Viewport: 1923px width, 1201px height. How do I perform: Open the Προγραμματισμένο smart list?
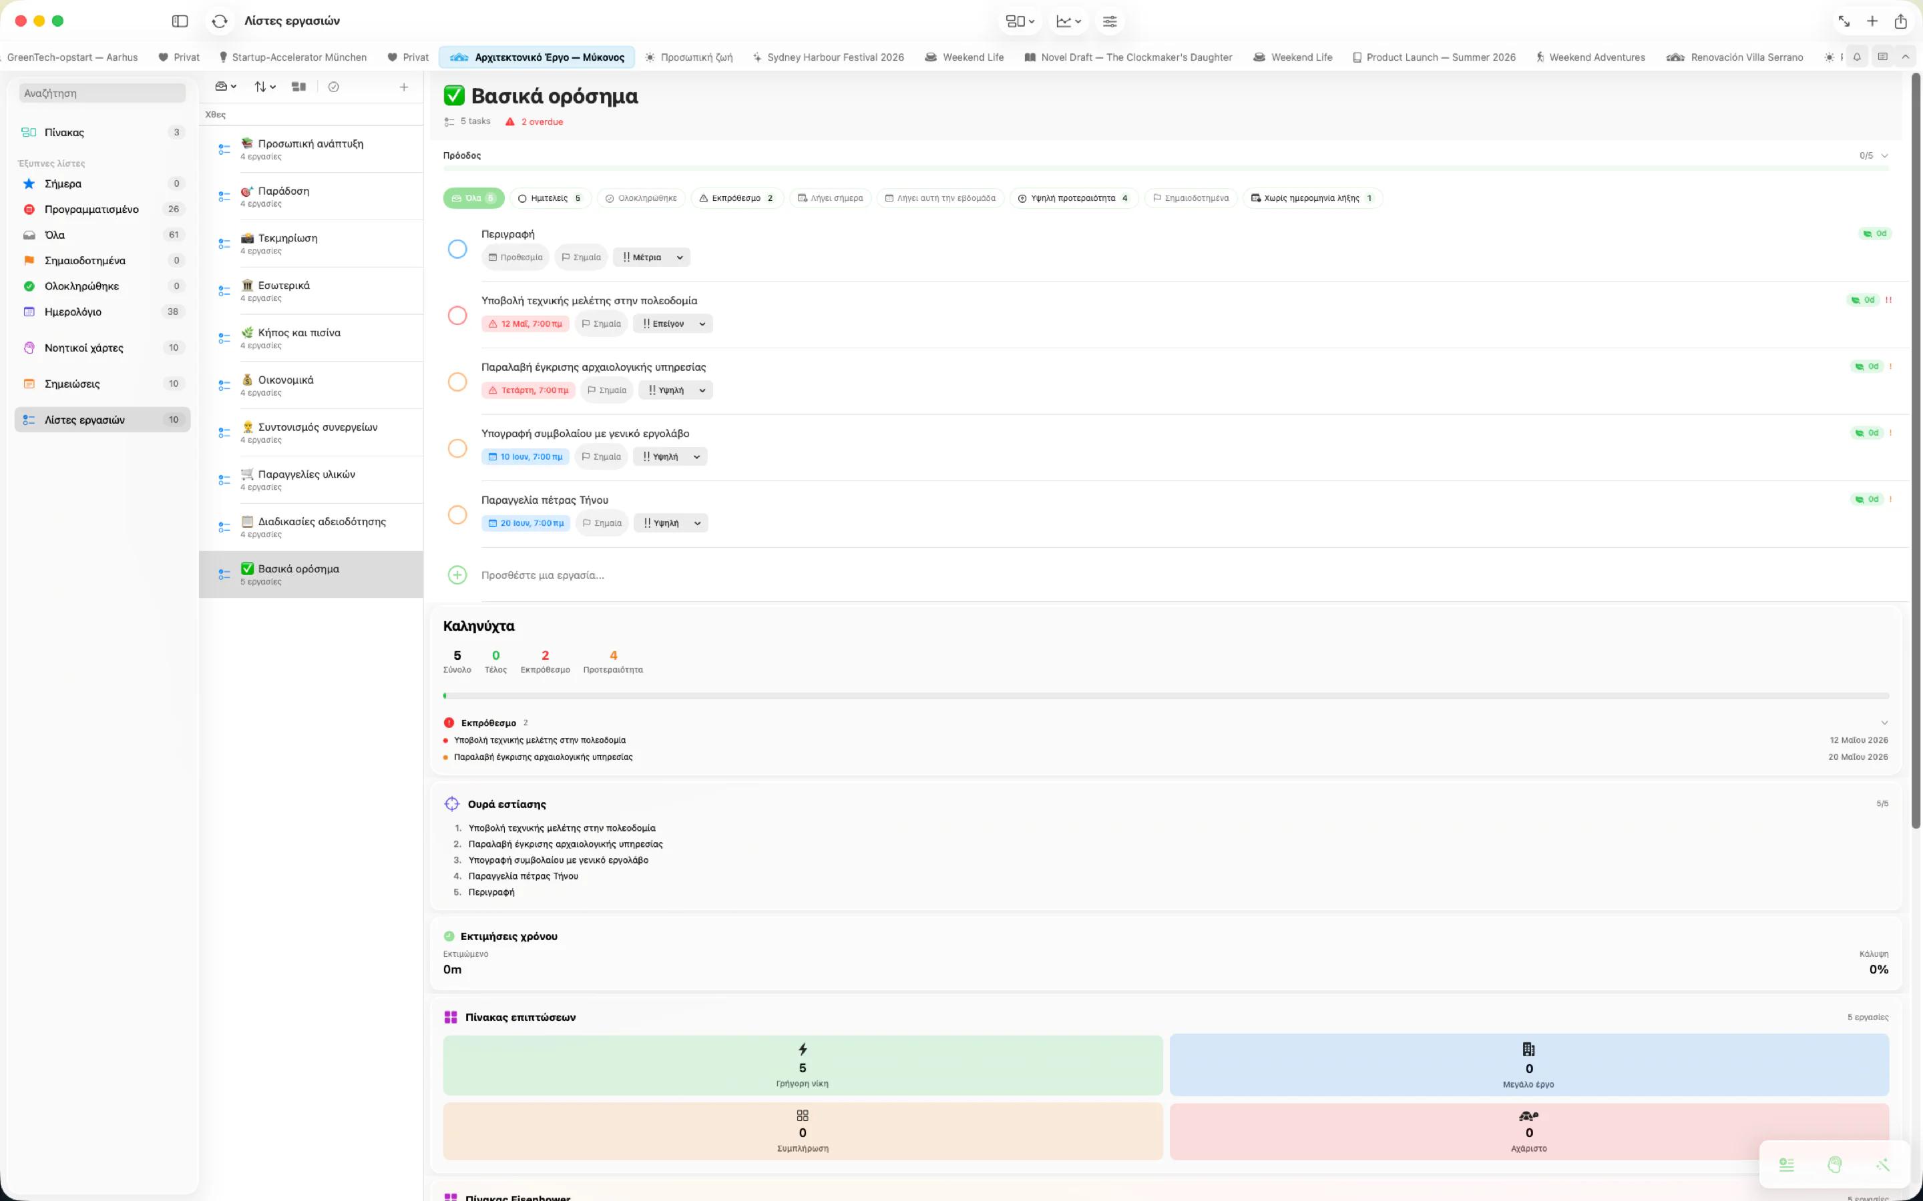point(103,209)
